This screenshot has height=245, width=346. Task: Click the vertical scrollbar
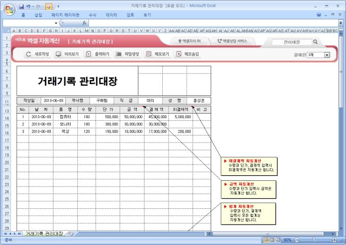coord(341,71)
